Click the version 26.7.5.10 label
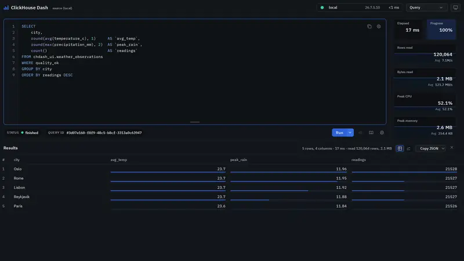 372,8
